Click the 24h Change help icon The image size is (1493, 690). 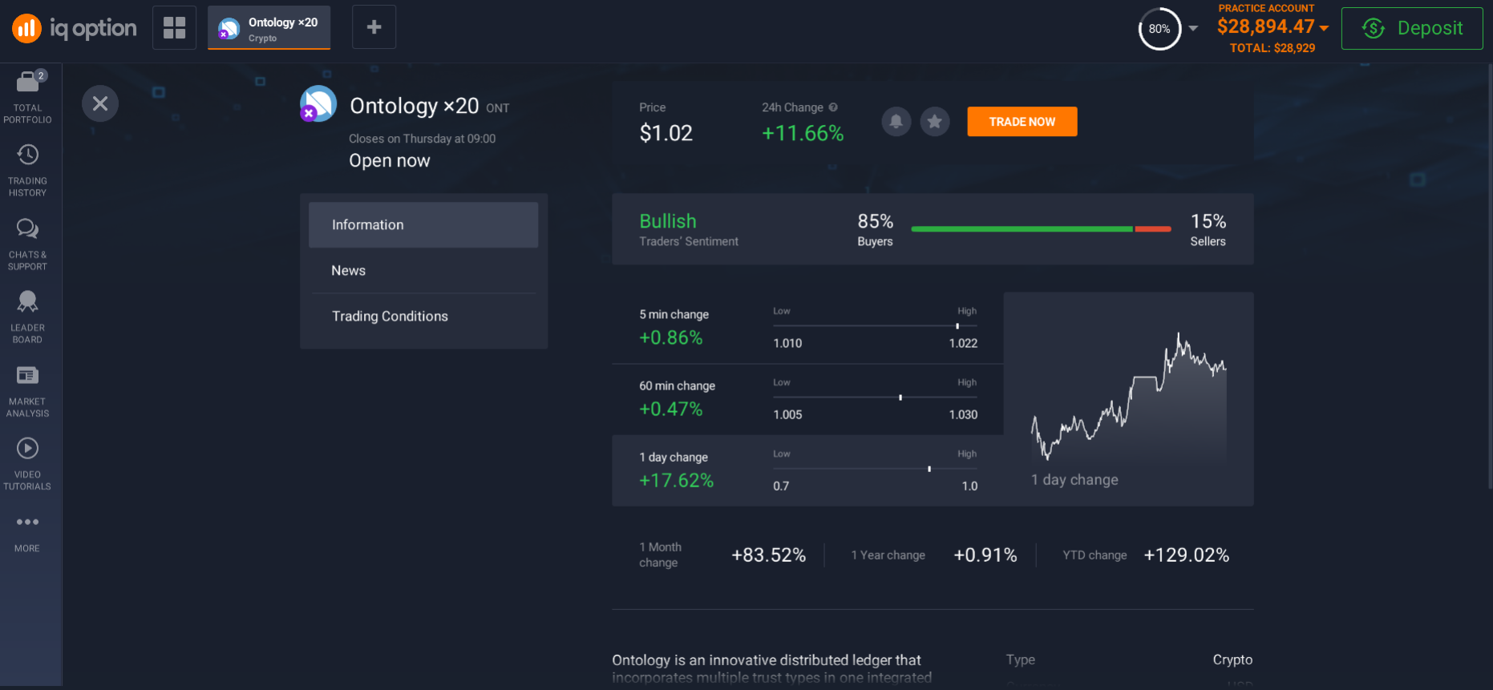click(833, 107)
